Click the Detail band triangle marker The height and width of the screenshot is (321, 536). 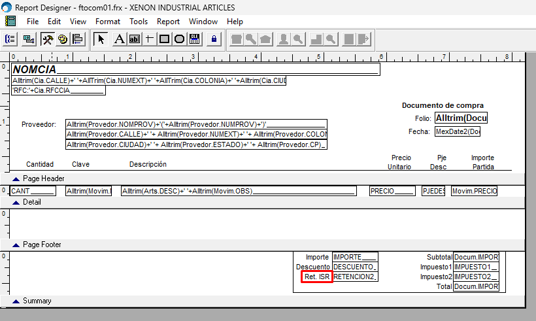(16, 203)
